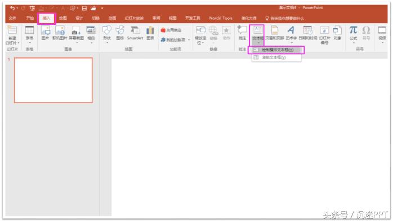Switch to the View (视图) tab
This screenshot has width=393, height=222.
[x=172, y=18]
